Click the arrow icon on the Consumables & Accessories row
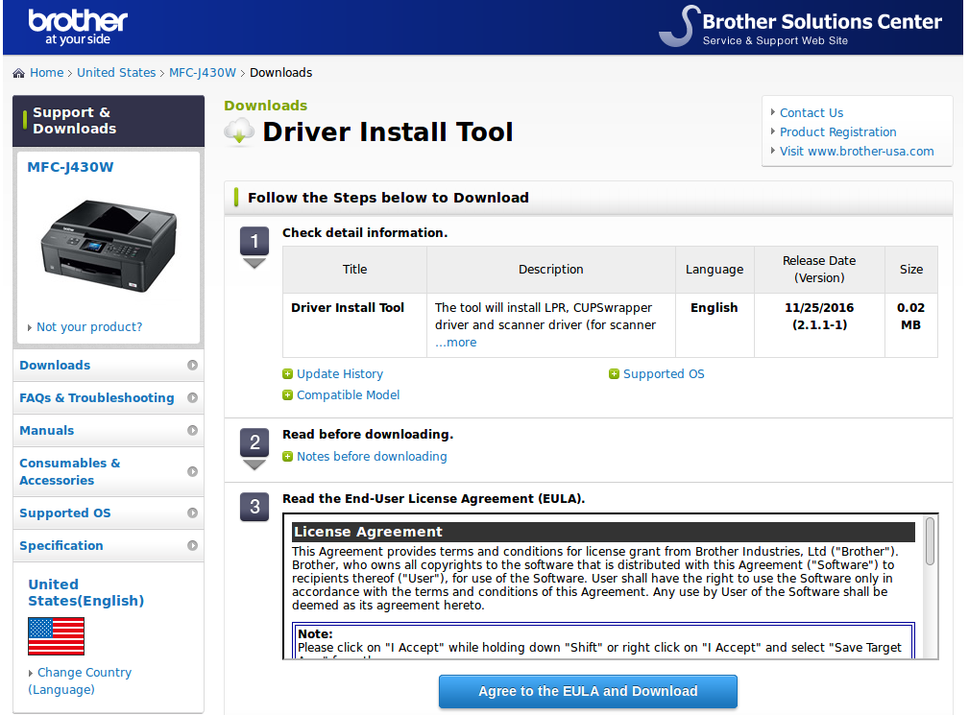 tap(193, 472)
